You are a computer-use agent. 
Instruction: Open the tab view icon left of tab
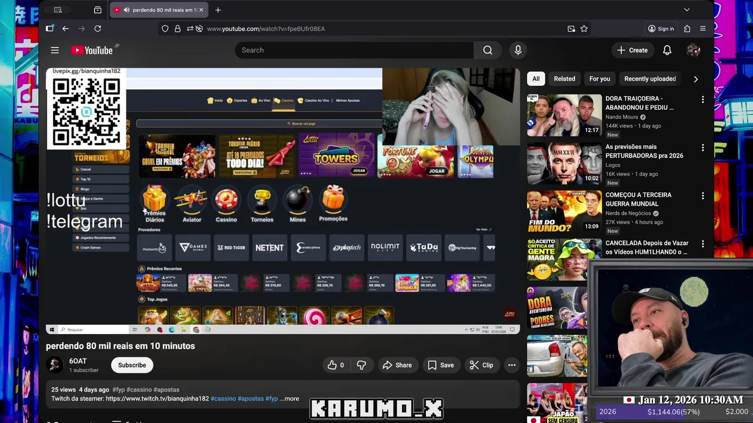98,10
